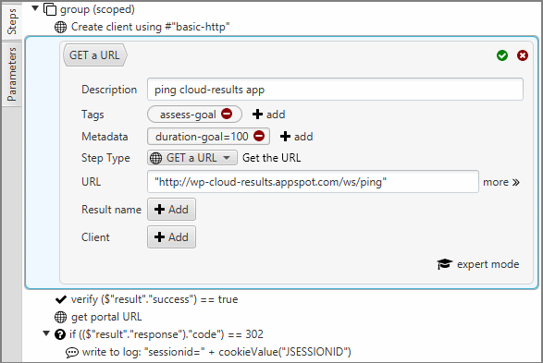Screen dimensions: 543x363
Task: Select the get portal URL globe icon
Action: pos(61,317)
